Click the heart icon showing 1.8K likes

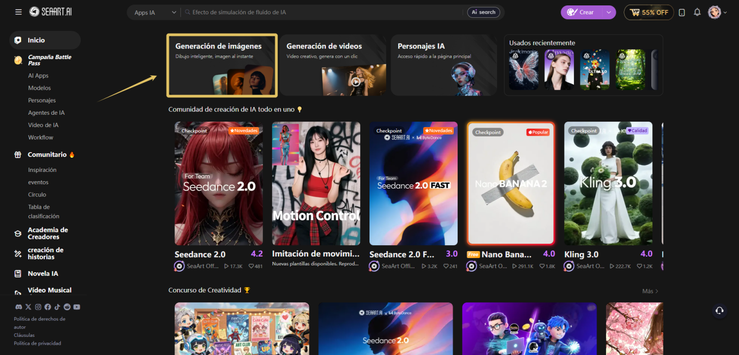pos(542,266)
